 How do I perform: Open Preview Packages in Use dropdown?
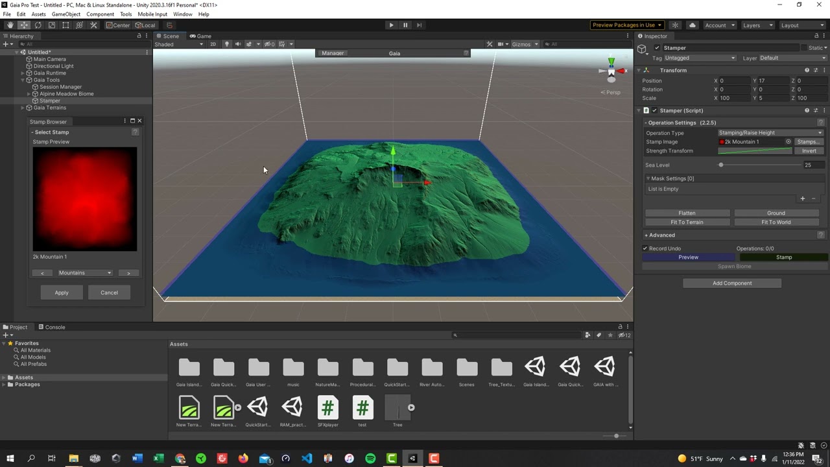(627, 25)
